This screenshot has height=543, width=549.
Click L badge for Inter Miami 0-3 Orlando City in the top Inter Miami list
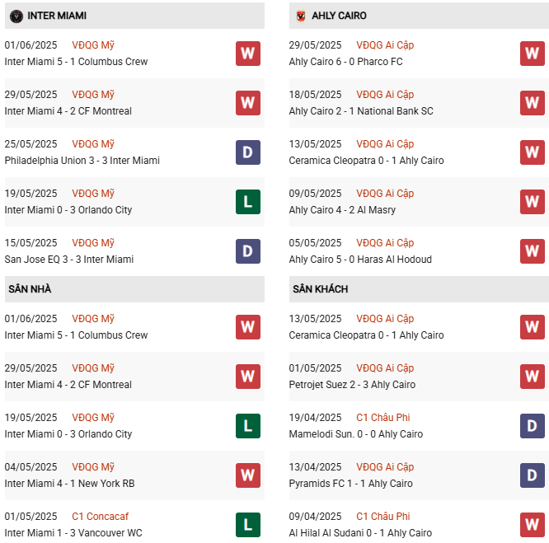pos(247,202)
